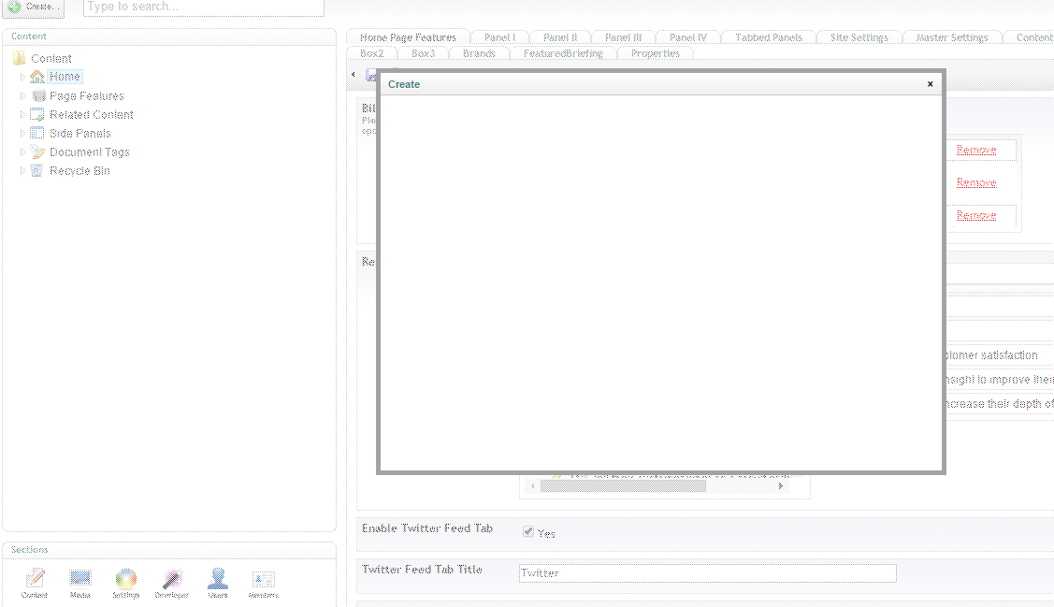The height and width of the screenshot is (607, 1054).
Task: Click the Recycle Bin tree icon
Action: (x=37, y=170)
